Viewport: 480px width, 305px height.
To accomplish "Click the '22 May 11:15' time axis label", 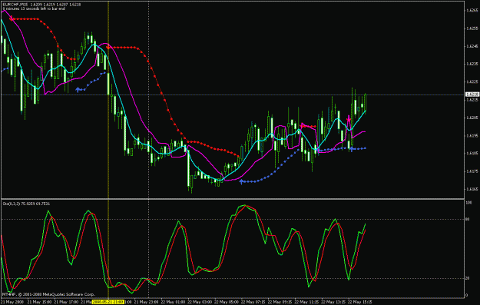I will [x=306, y=302].
